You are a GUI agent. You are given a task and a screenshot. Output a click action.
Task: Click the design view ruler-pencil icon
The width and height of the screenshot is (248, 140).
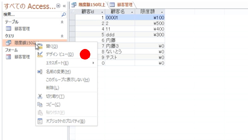40,54
